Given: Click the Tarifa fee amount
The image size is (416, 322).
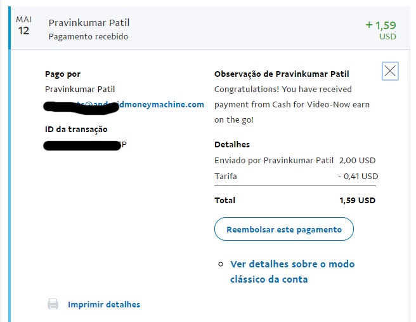Looking at the screenshot, I should 358,177.
